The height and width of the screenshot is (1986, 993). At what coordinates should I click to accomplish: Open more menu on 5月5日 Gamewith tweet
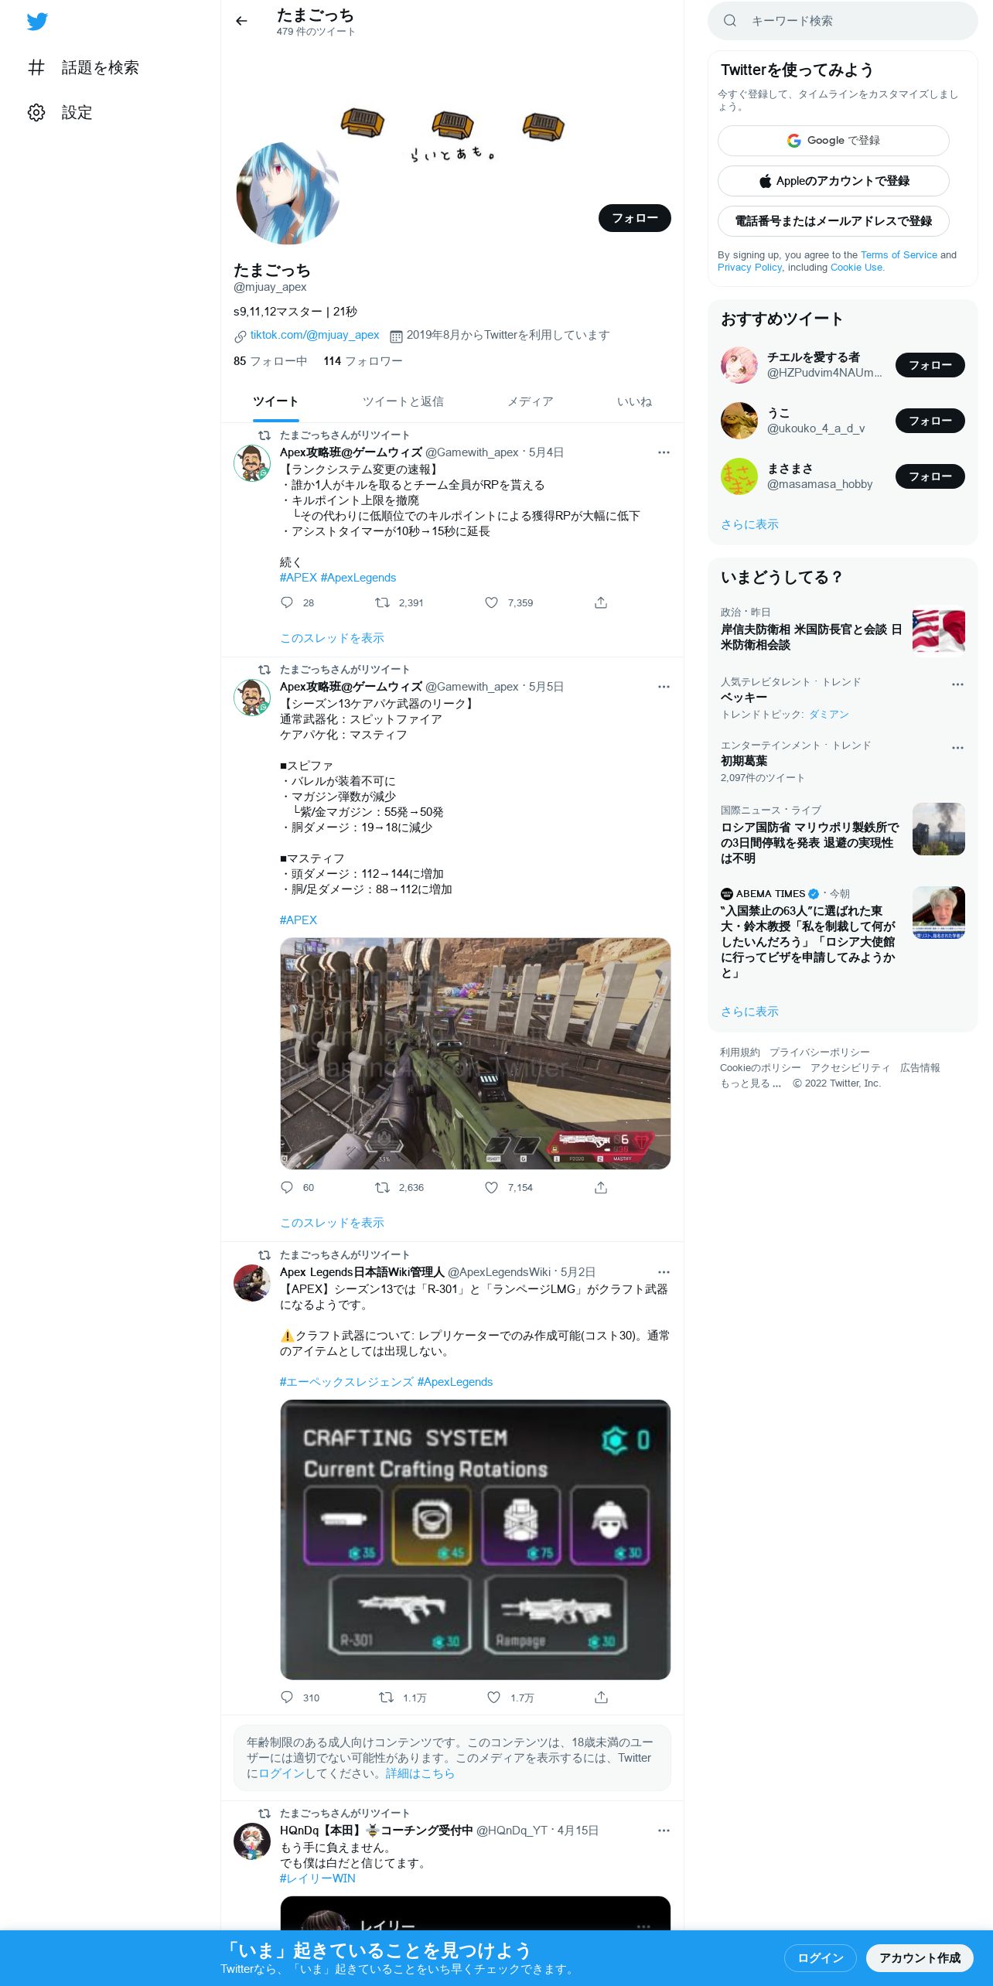point(664,687)
